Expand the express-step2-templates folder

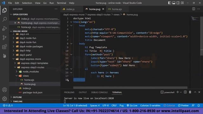(35, 63)
